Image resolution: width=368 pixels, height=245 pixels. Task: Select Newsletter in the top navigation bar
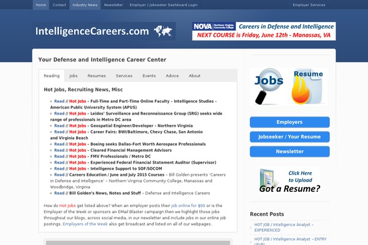(113, 5)
